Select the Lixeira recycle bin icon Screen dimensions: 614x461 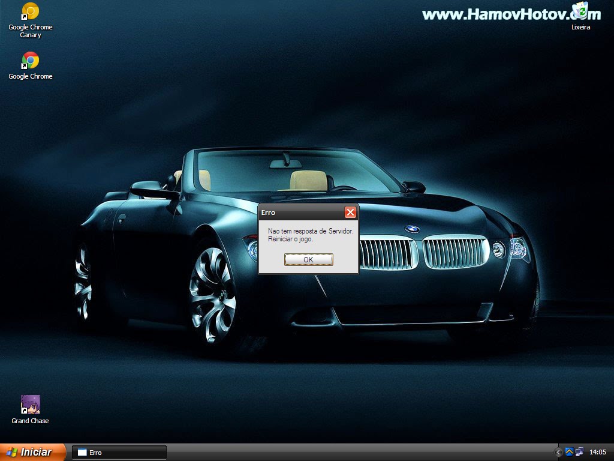580,17
